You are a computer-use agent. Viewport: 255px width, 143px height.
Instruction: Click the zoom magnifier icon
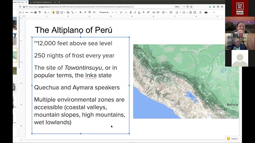point(45,12)
